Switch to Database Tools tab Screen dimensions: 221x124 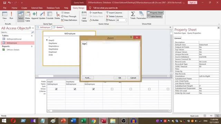[53, 8]
